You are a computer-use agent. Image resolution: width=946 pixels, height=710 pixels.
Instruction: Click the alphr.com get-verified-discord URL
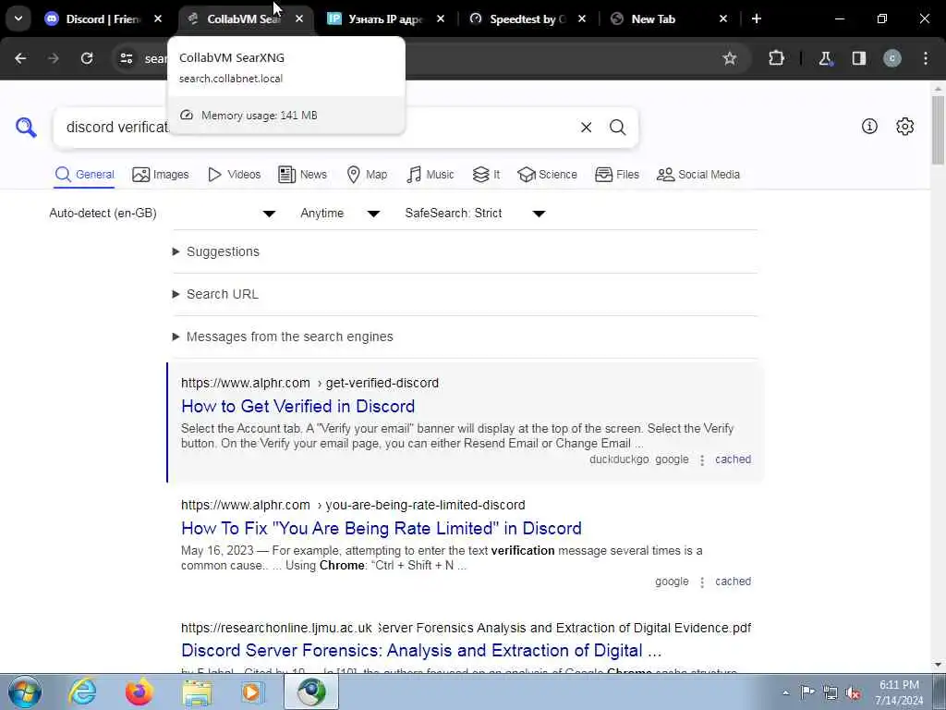click(310, 383)
